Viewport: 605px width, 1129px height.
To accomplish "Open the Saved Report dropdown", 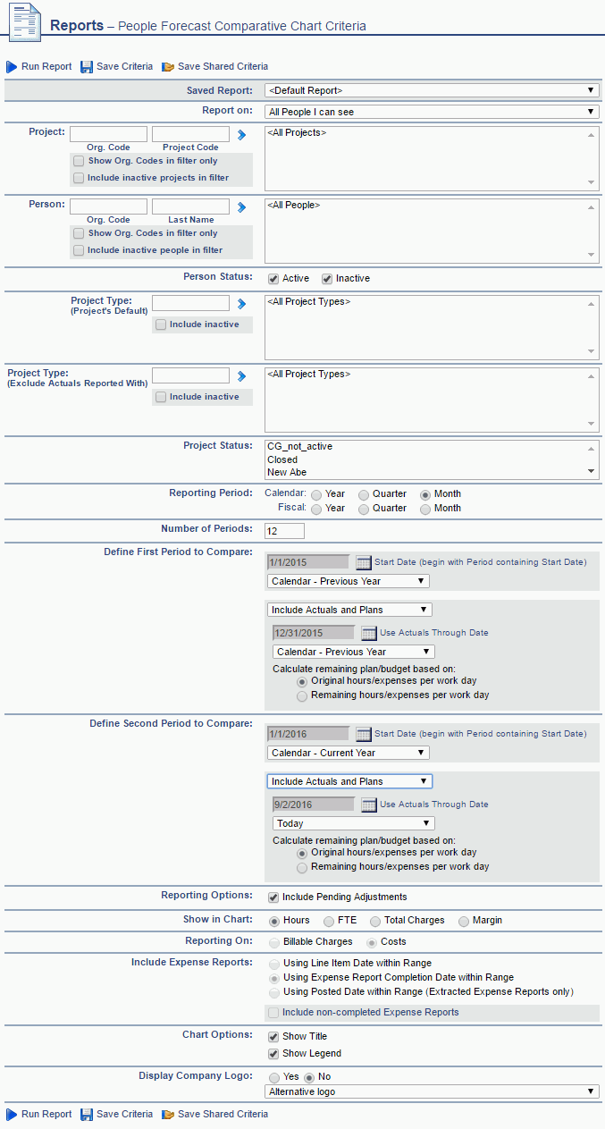I will (x=433, y=90).
